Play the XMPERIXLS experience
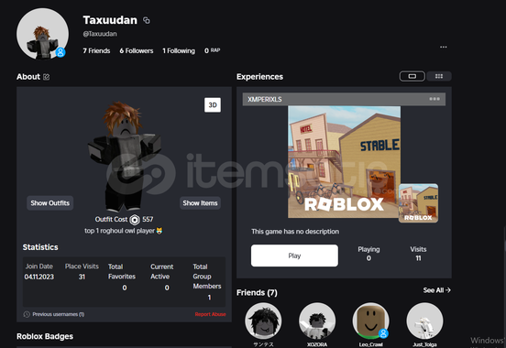Viewport: 506px width, 348px height. point(294,256)
